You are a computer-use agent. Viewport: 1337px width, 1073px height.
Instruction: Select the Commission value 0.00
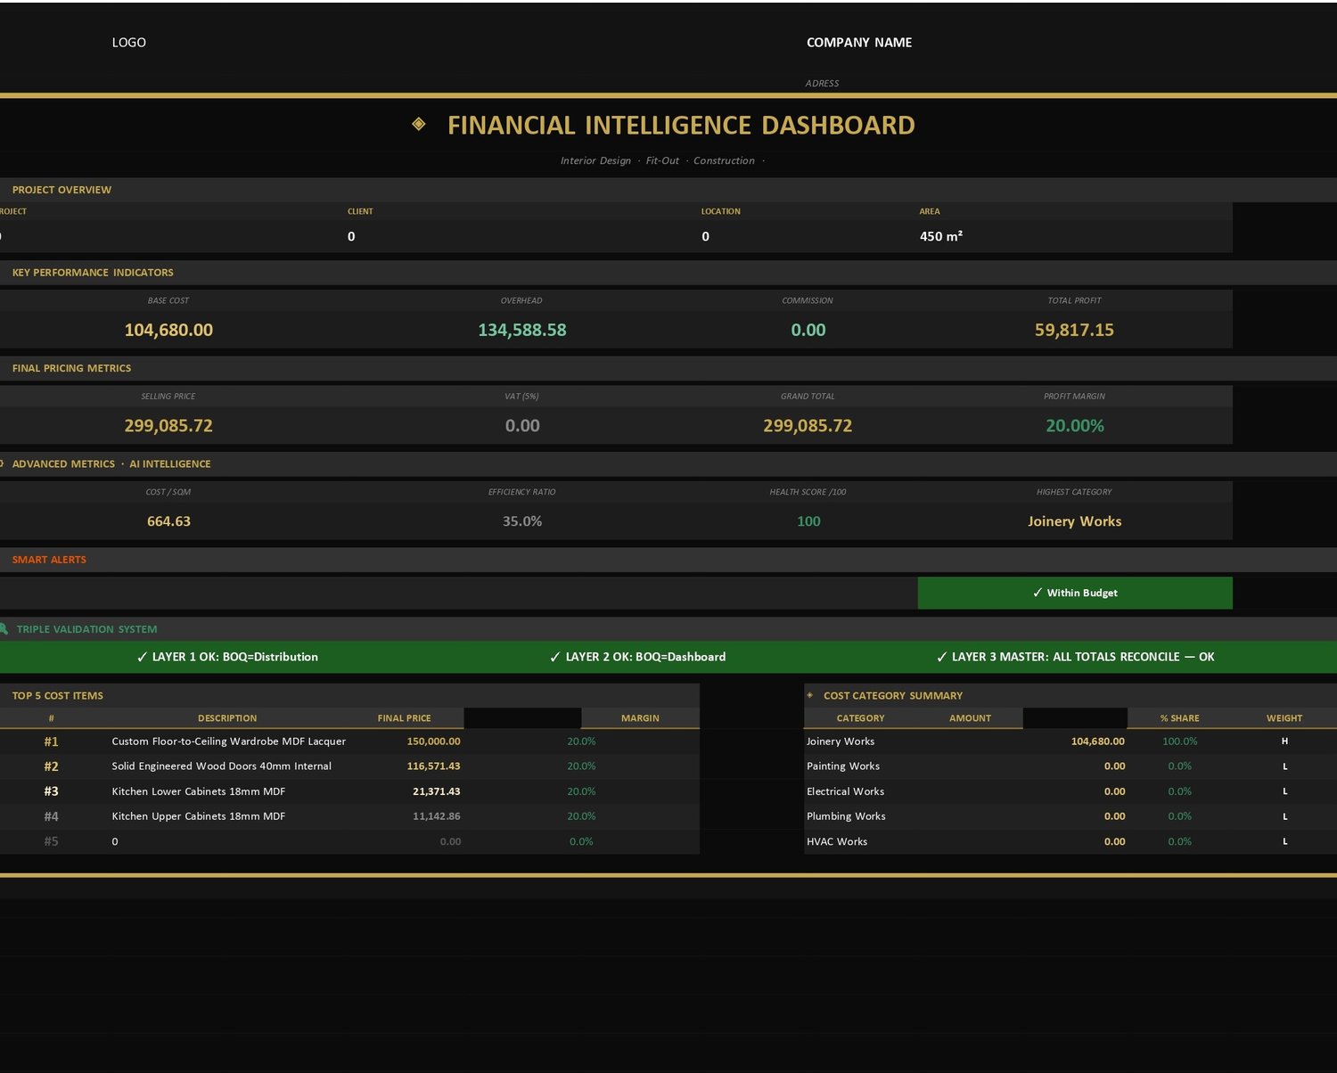808,330
